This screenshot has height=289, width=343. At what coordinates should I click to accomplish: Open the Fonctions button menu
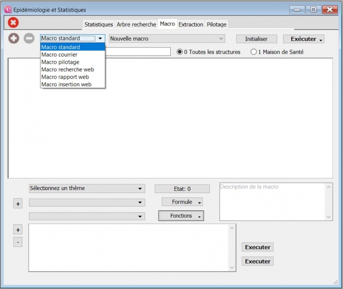tap(181, 216)
